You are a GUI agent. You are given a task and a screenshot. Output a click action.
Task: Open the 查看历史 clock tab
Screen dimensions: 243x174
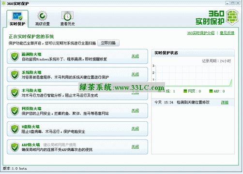(x=67, y=19)
